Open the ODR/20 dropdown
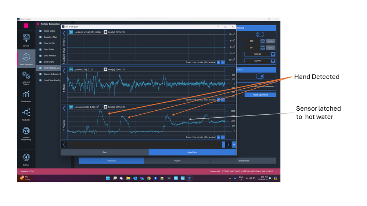Image resolution: width=367 pixels, height=206 pixels. 260,54
